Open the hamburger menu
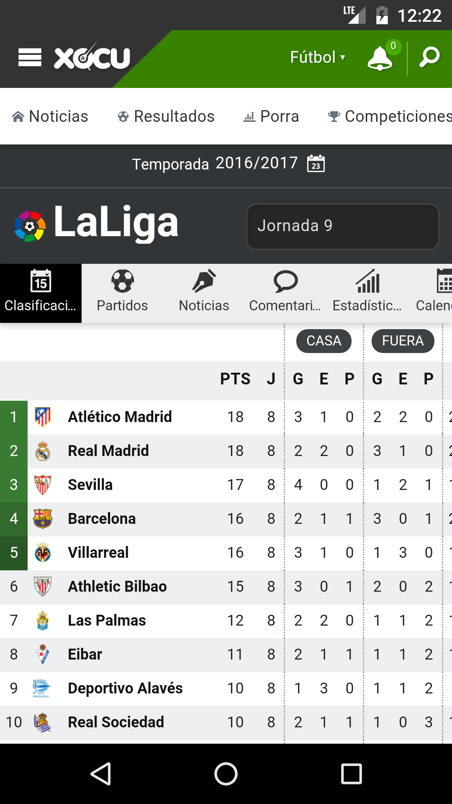 tap(30, 57)
